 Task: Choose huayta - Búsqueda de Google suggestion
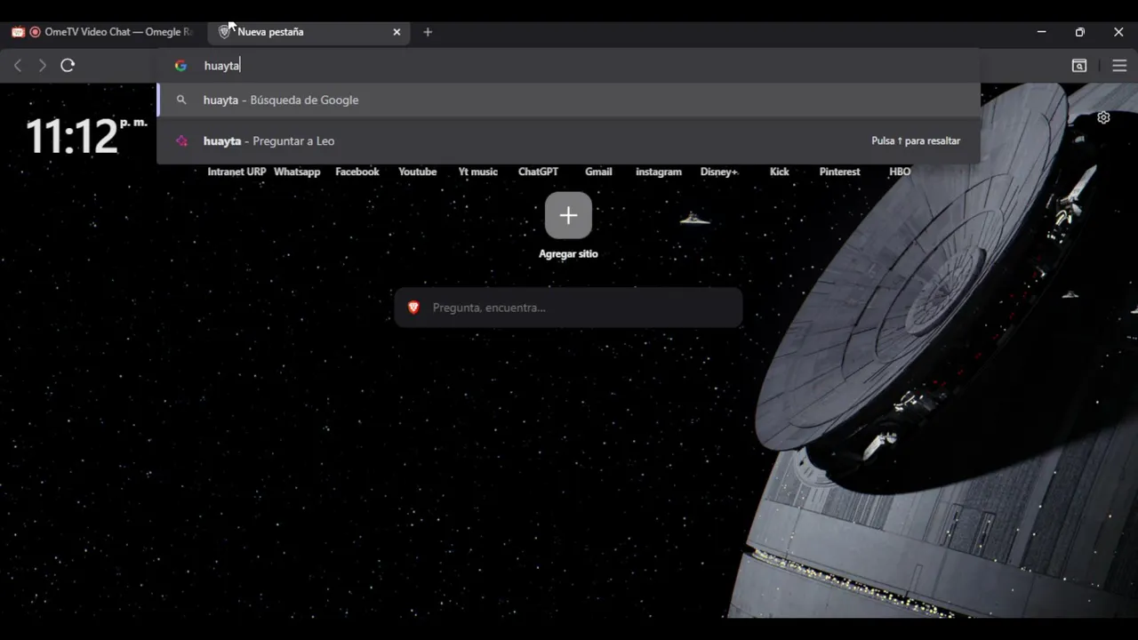coord(569,100)
